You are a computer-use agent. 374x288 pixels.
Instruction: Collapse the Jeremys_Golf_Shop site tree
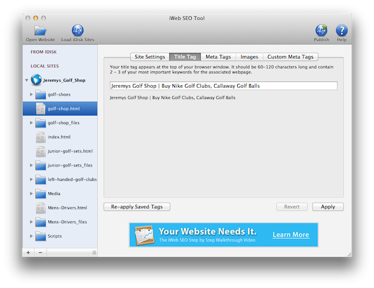(x=27, y=80)
